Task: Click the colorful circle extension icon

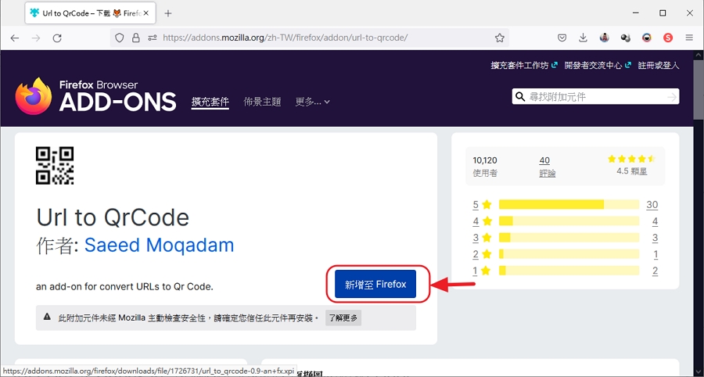Action: point(647,38)
